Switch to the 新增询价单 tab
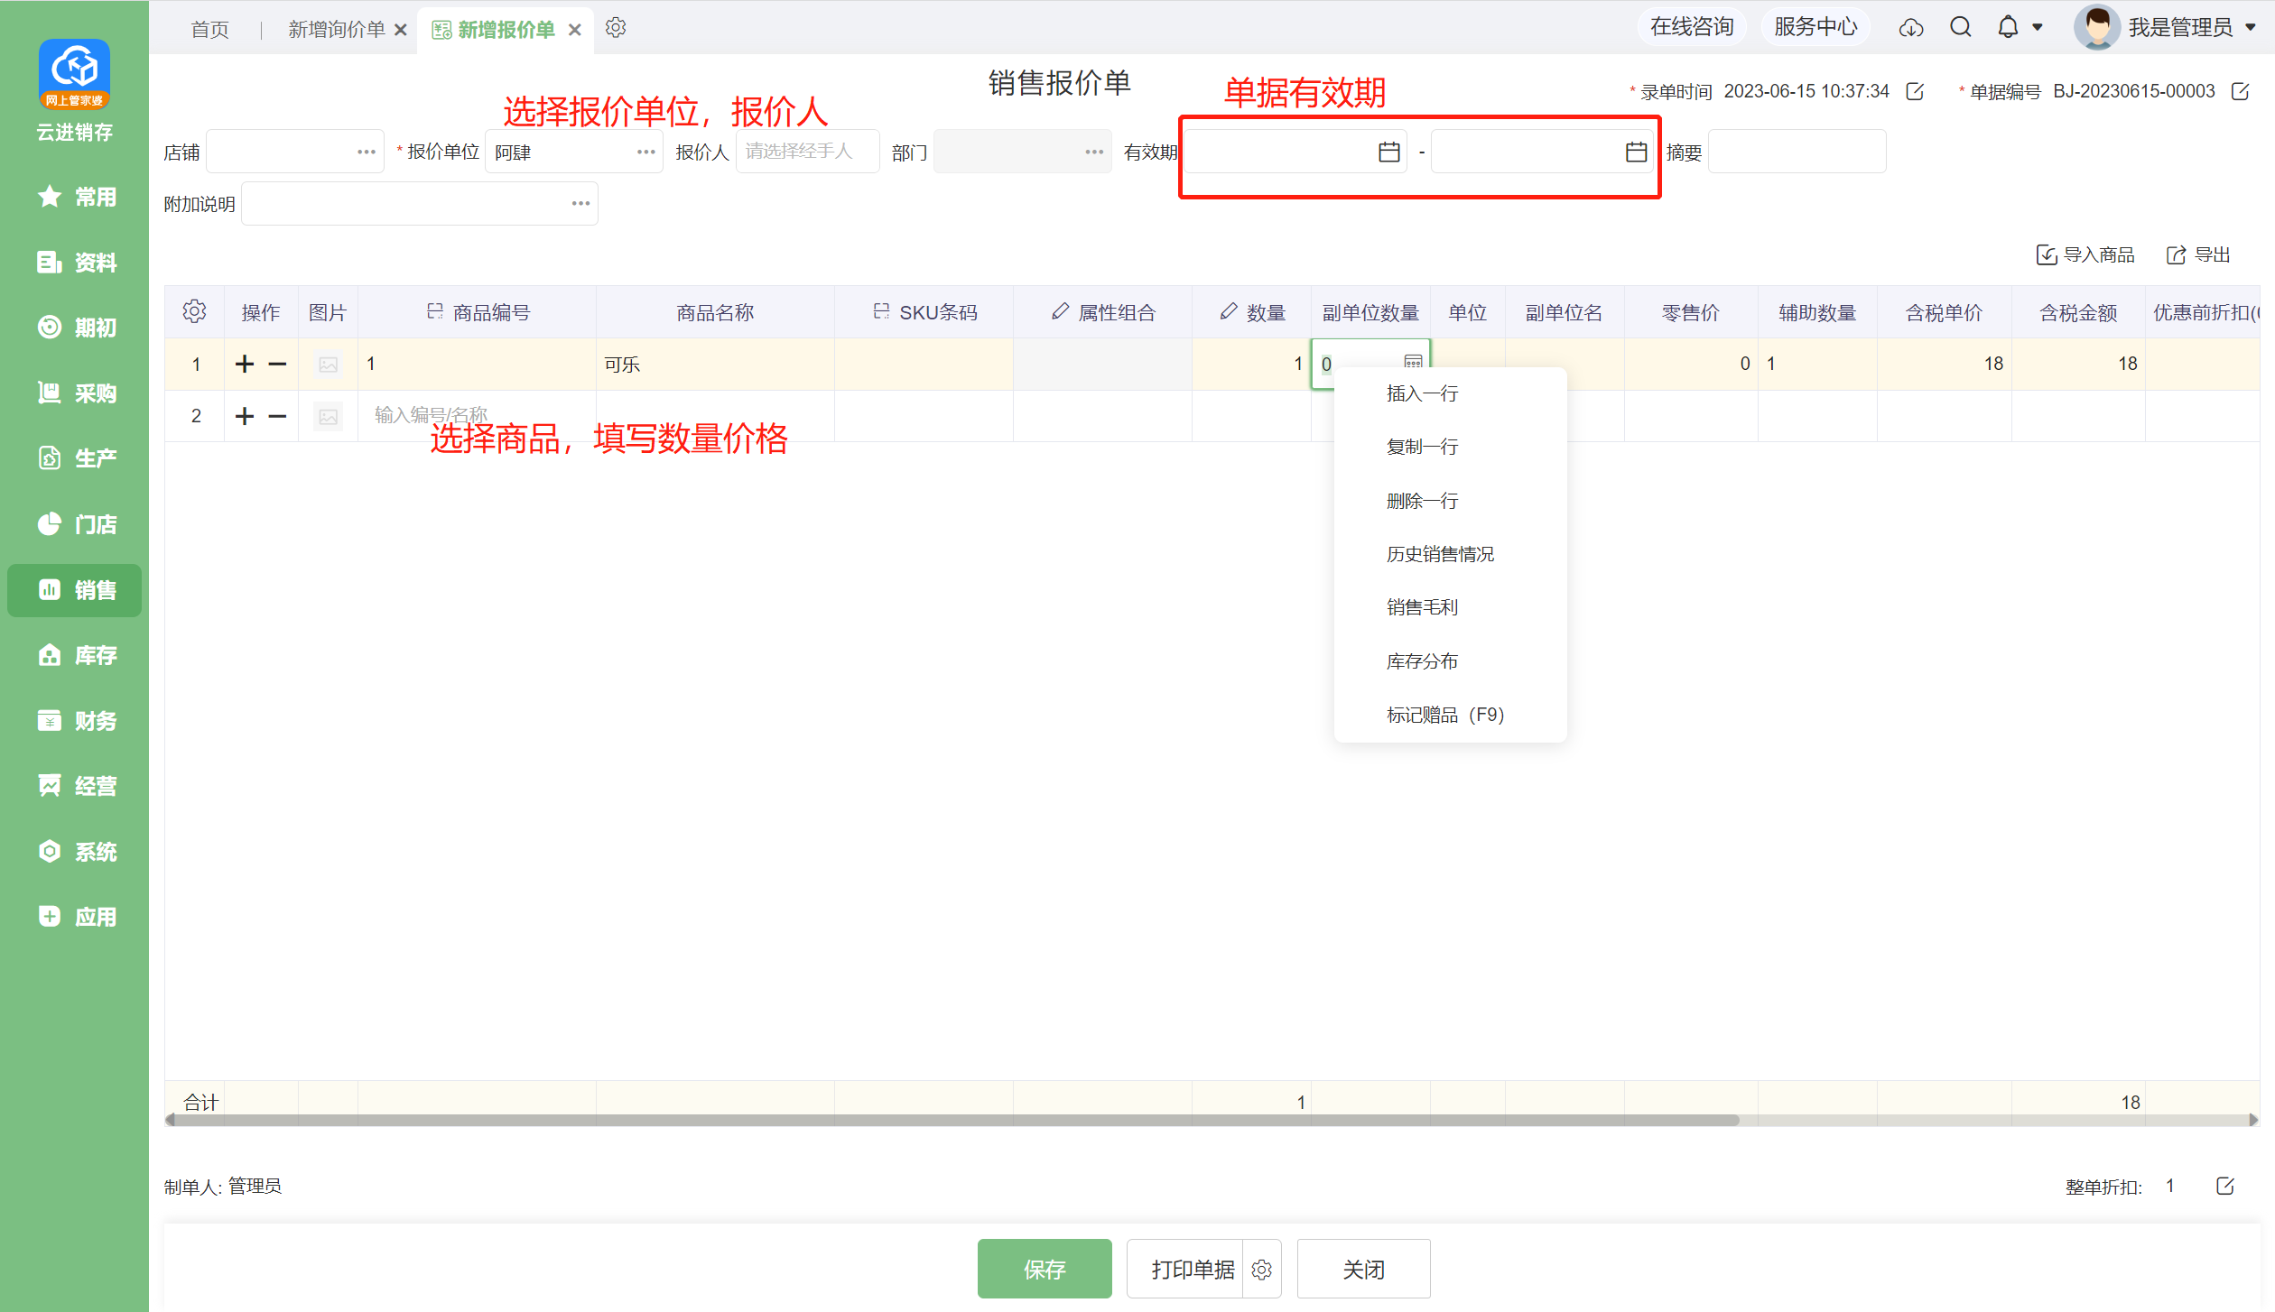 tap(336, 30)
